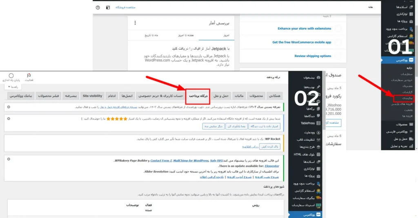The image size is (418, 218).
Task: Expand the راهنما help dropdown
Action: (13, 87)
